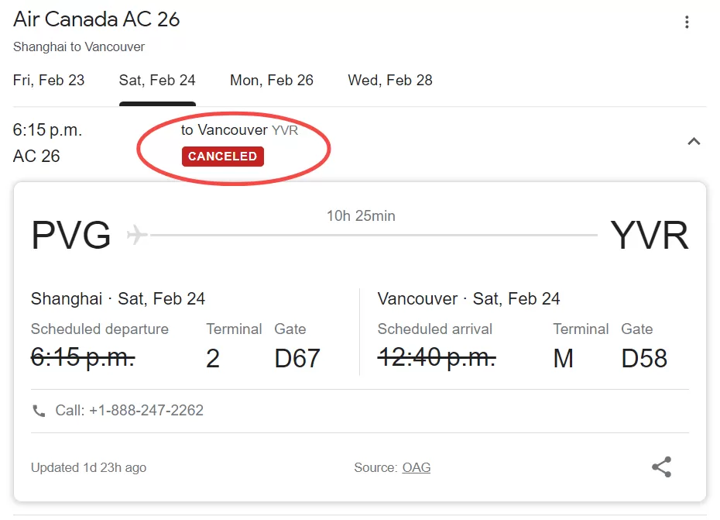Image resolution: width=720 pixels, height=520 pixels.
Task: Collapse the AC 26 flight details chevron
Action: tap(694, 142)
